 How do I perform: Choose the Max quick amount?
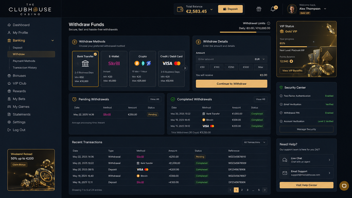pos(260,67)
